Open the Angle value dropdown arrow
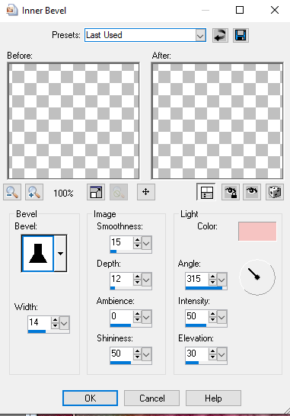 (221, 280)
